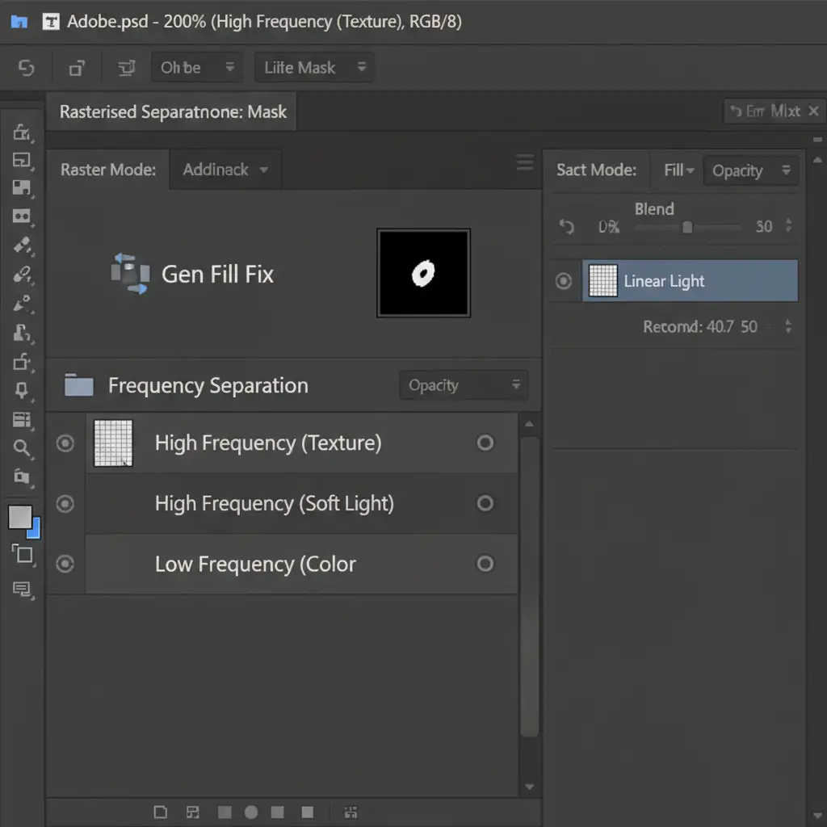Open the Fill menu button
The image size is (827, 827).
click(678, 170)
